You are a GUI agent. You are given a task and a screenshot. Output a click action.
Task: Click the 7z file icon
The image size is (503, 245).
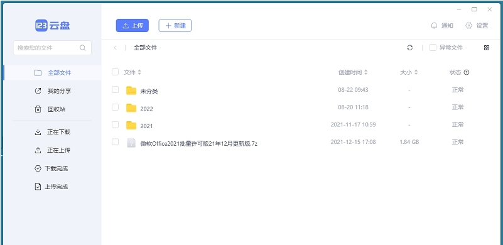[131, 143]
